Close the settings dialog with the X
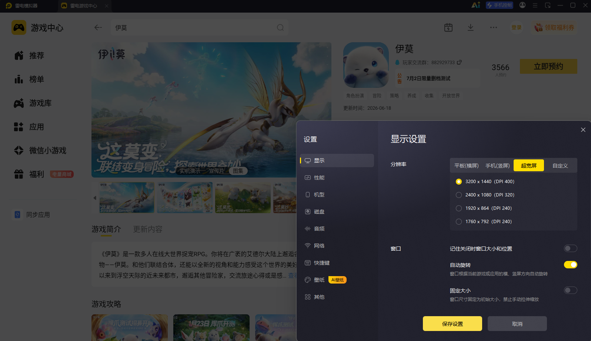The height and width of the screenshot is (341, 591). pos(583,130)
